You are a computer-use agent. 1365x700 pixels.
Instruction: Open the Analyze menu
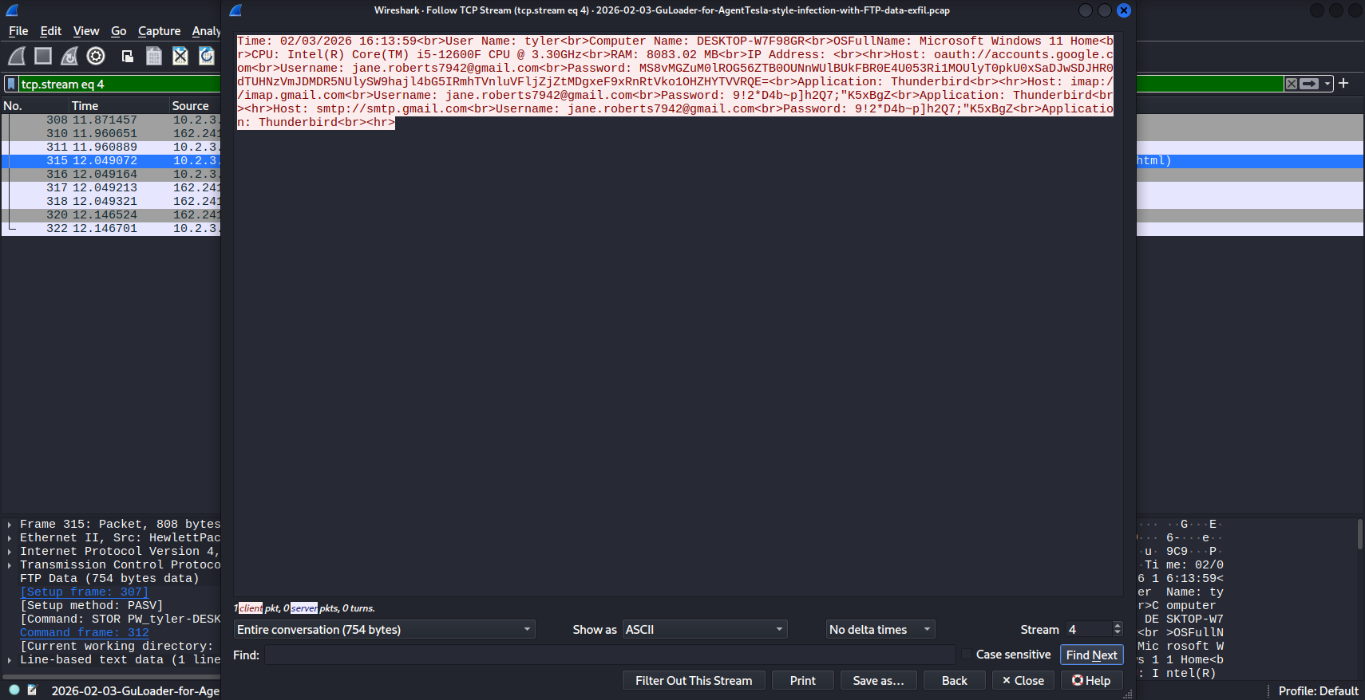[206, 31]
